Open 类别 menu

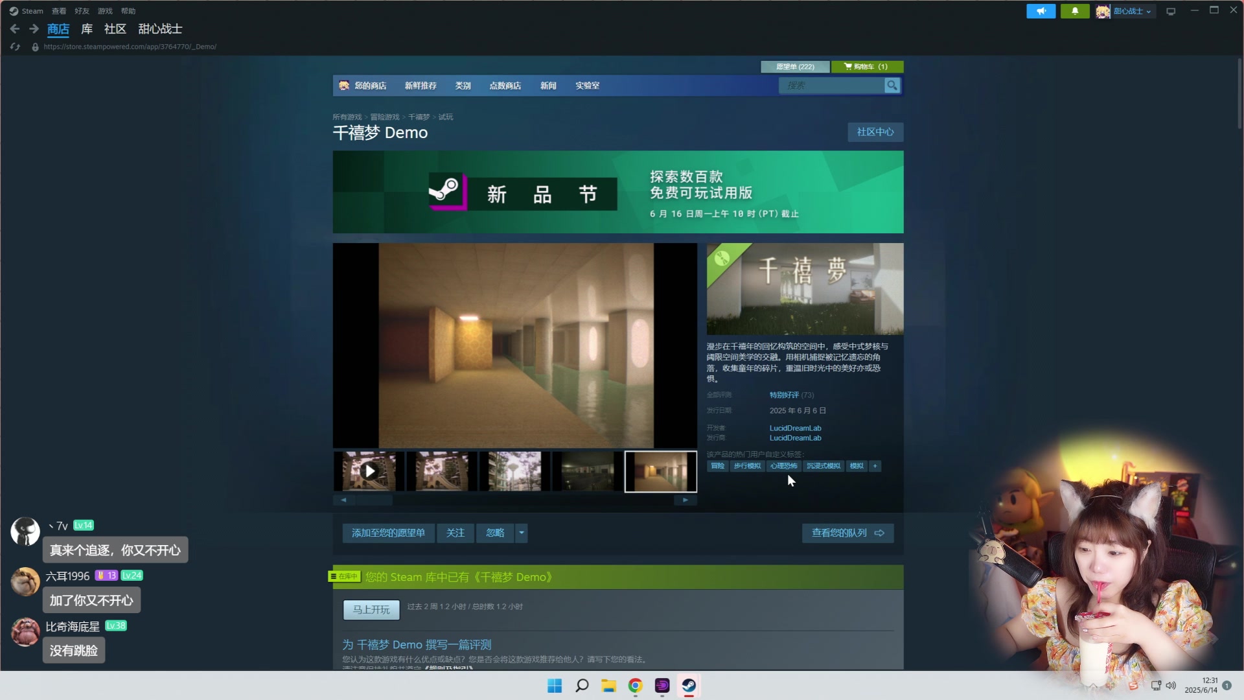[463, 86]
